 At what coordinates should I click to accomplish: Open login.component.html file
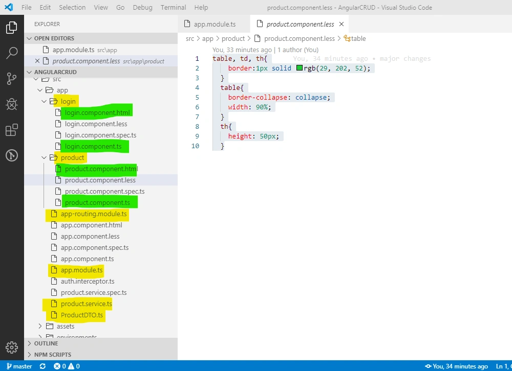coord(101,112)
